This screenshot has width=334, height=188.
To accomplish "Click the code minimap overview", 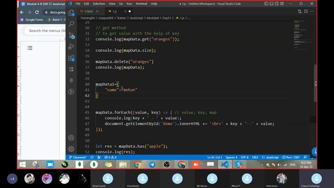I will [x=303, y=35].
